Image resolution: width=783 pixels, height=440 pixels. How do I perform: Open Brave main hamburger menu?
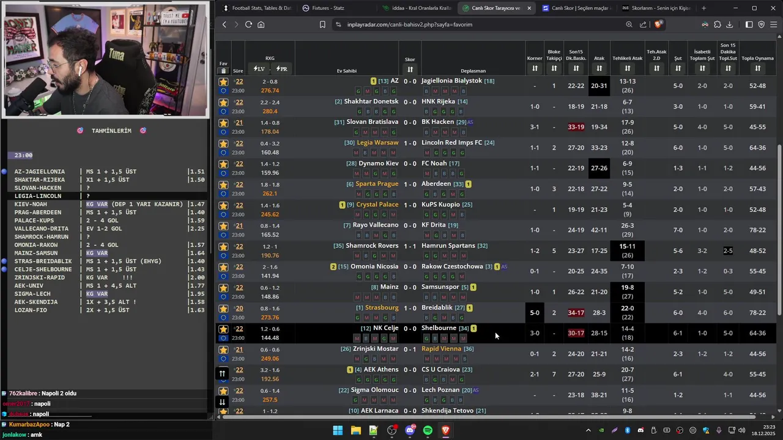774,24
